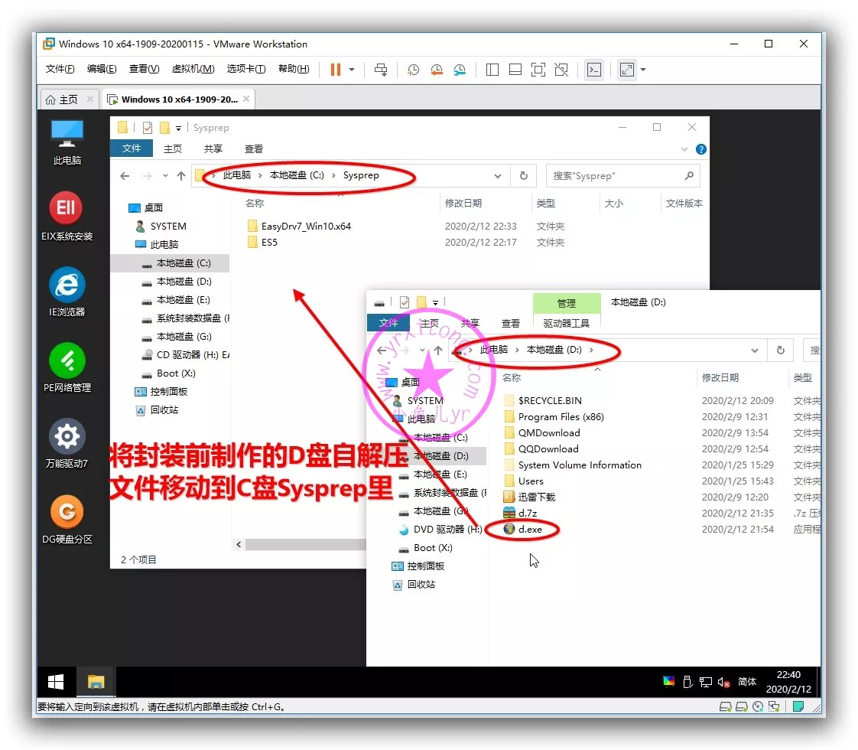Click the 搜索"Sysprep" search box
Screen dimensions: 858x750
click(616, 175)
